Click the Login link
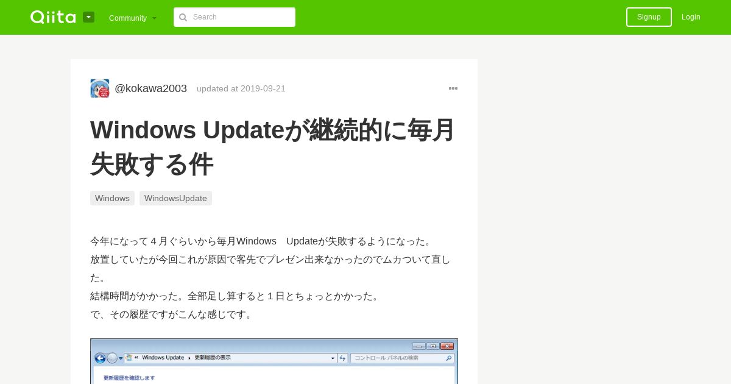The height and width of the screenshot is (384, 731). [691, 17]
